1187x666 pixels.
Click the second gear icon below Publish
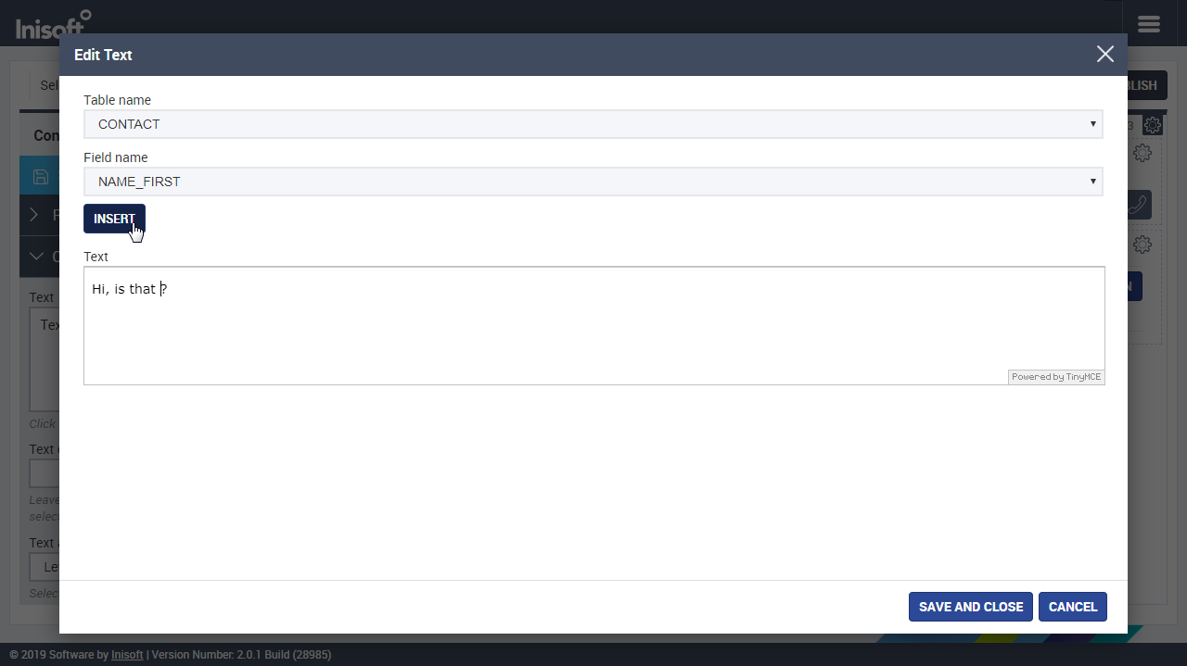1142,153
